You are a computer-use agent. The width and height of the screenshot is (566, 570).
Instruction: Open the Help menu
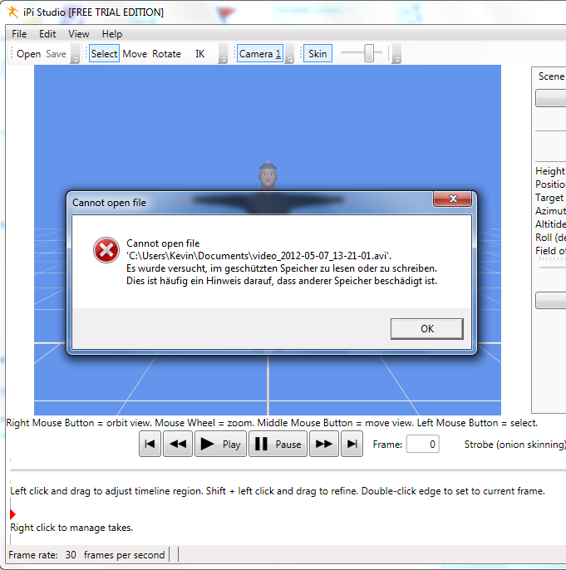click(x=112, y=34)
